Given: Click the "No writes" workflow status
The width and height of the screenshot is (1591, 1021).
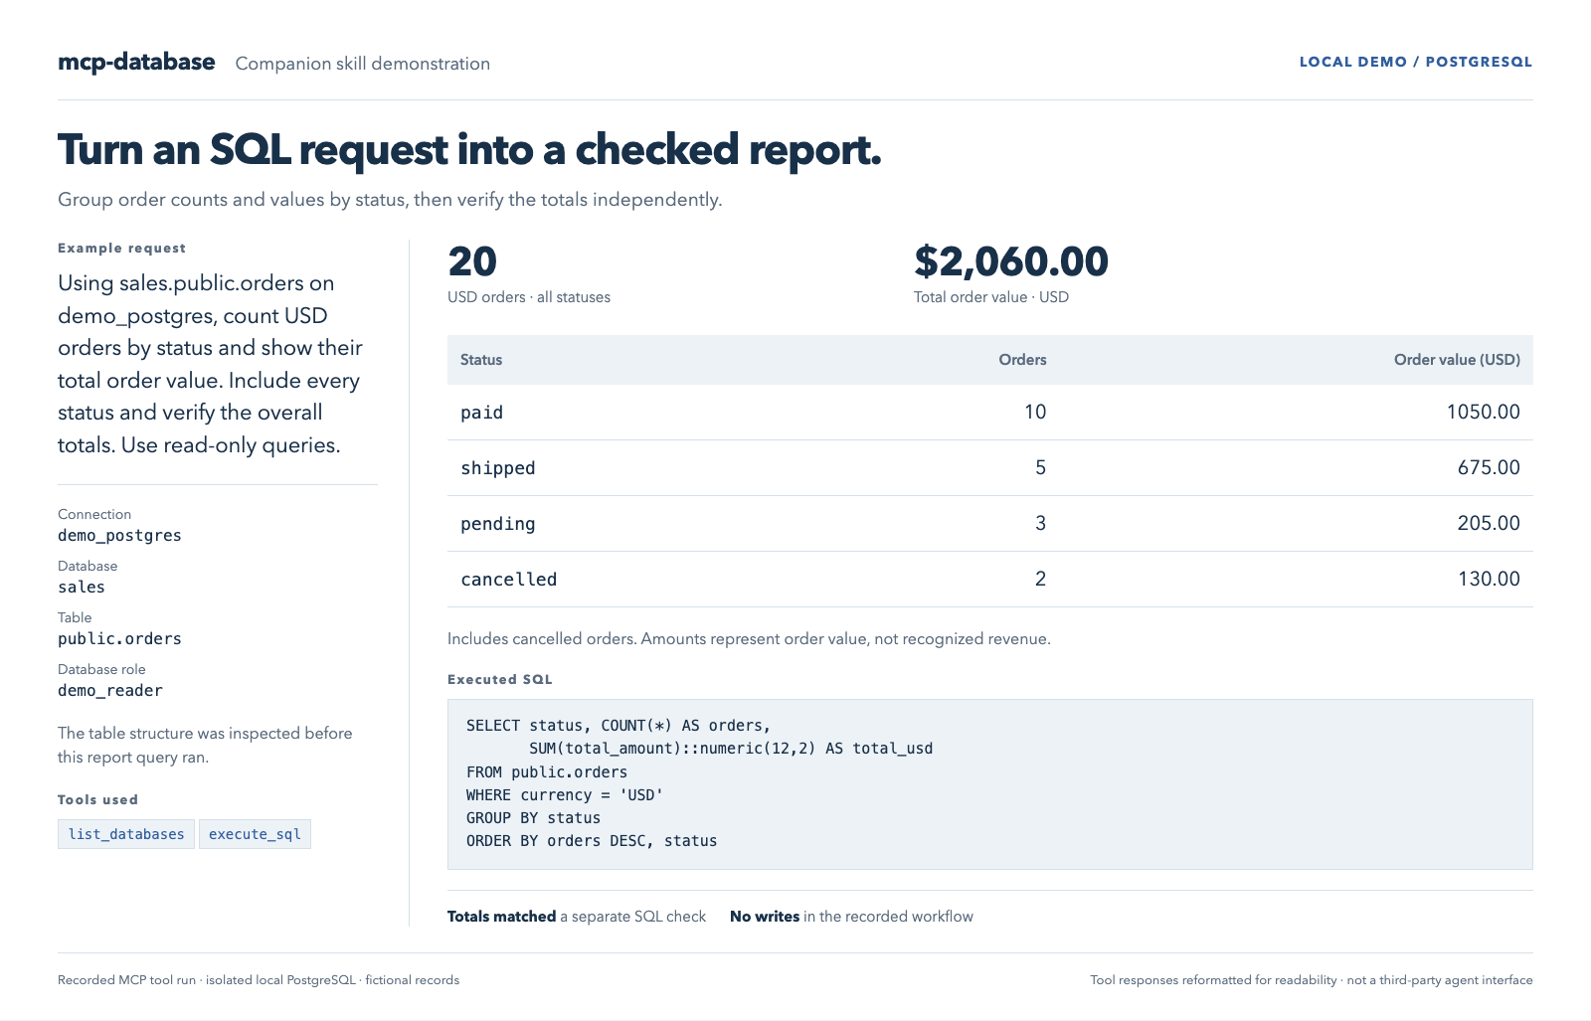Looking at the screenshot, I should tap(851, 917).
